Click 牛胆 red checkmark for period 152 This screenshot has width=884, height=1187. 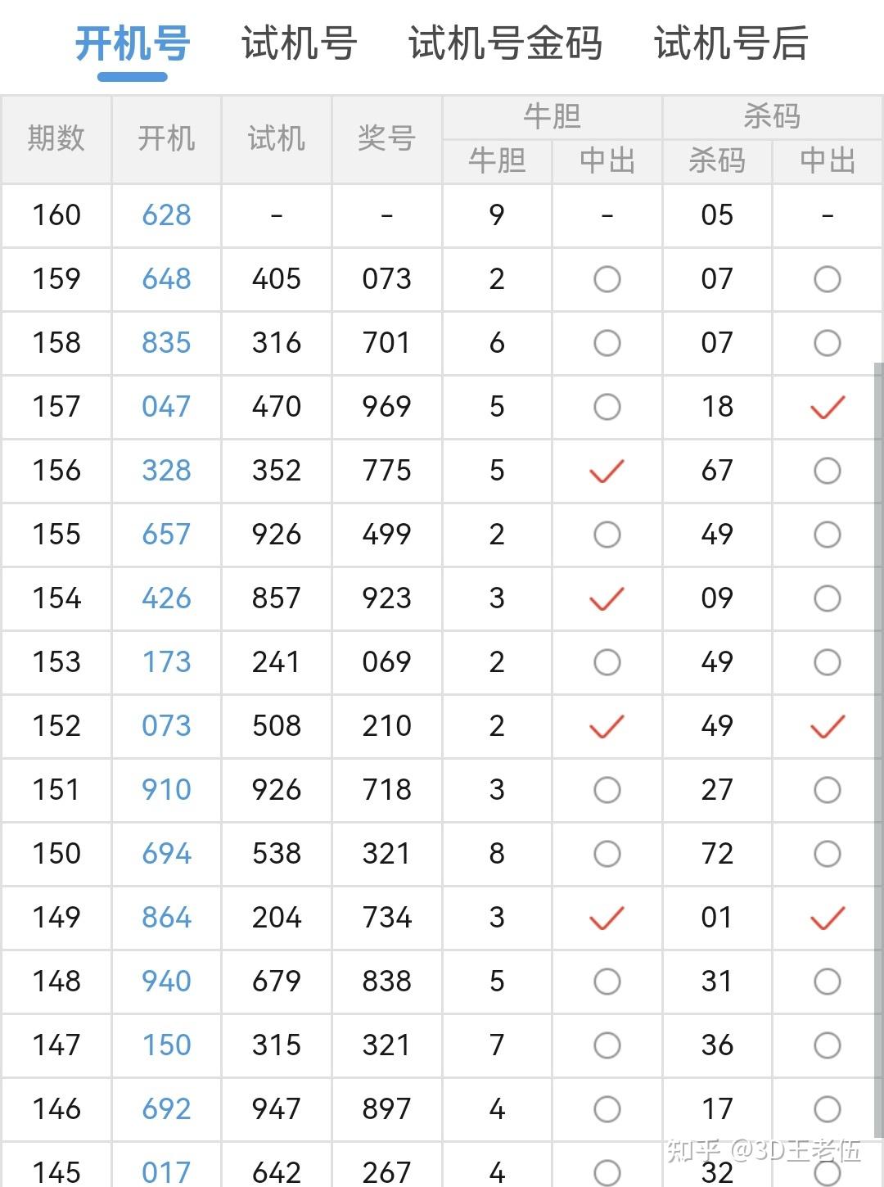click(x=607, y=726)
